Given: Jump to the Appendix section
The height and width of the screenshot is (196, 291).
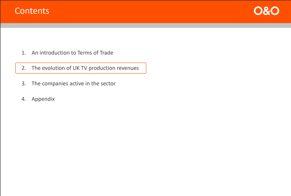Looking at the screenshot, I should (43, 99).
